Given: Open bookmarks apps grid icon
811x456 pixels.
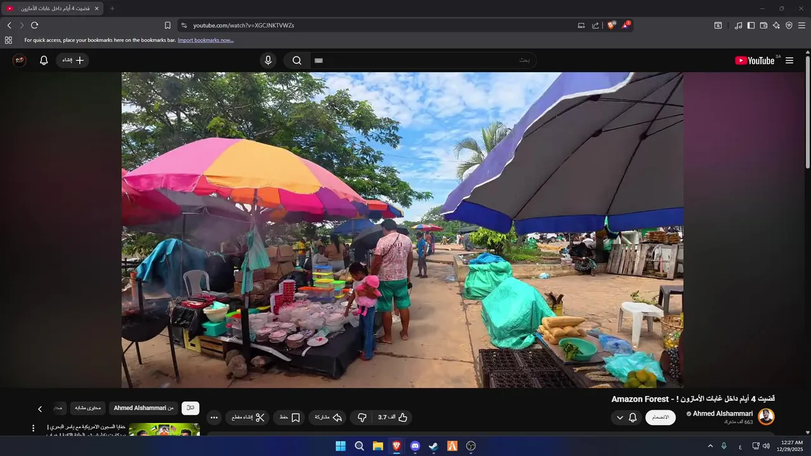Looking at the screenshot, I should [8, 40].
